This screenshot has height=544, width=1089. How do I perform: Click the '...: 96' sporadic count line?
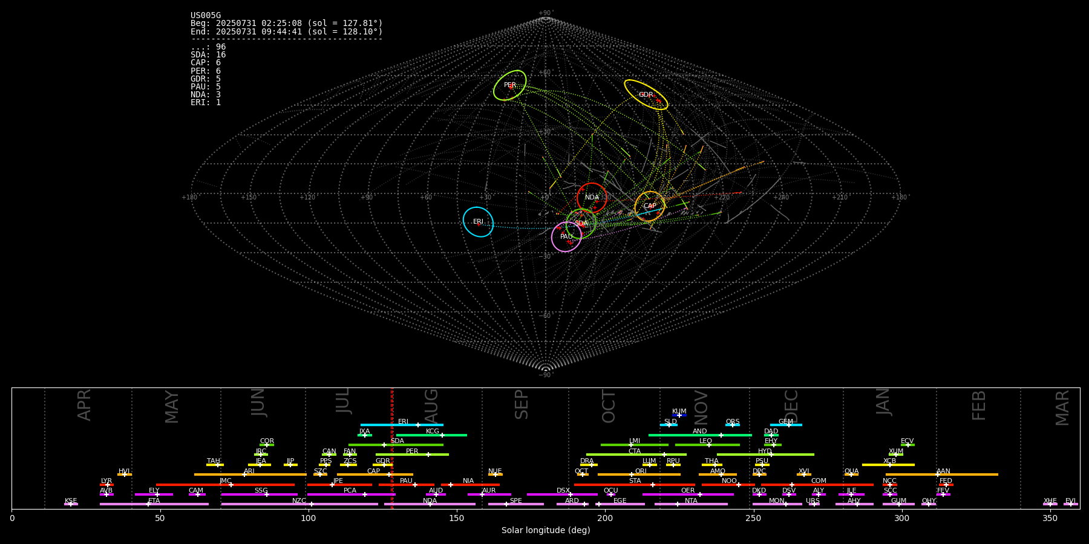(208, 47)
